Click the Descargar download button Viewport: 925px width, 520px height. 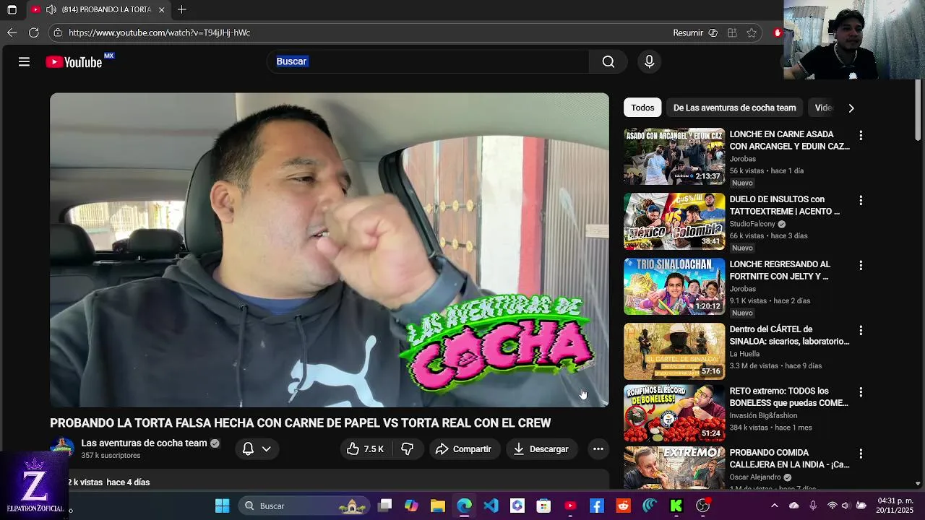[x=541, y=449]
